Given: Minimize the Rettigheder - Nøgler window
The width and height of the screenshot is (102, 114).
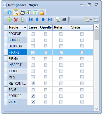Looking at the screenshot, I should 82,5.
